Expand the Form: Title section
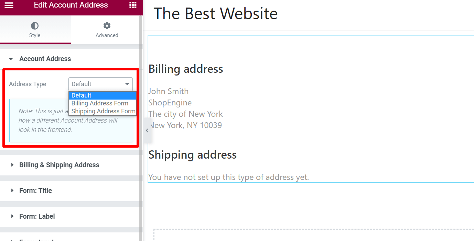474x241 pixels. point(35,191)
